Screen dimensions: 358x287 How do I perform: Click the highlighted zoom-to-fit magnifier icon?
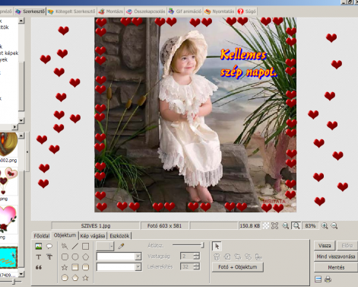(x=296, y=225)
